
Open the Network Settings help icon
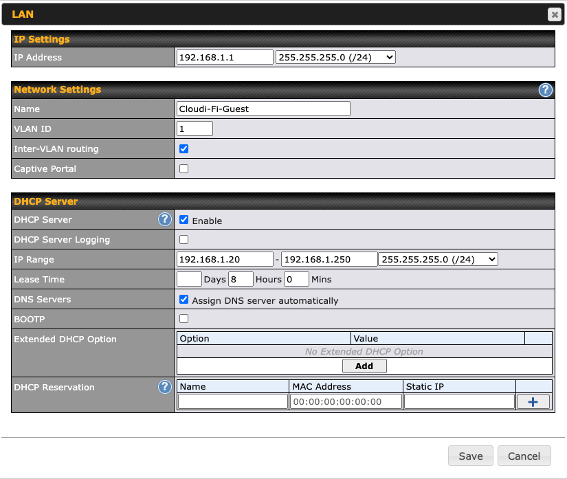(x=546, y=90)
